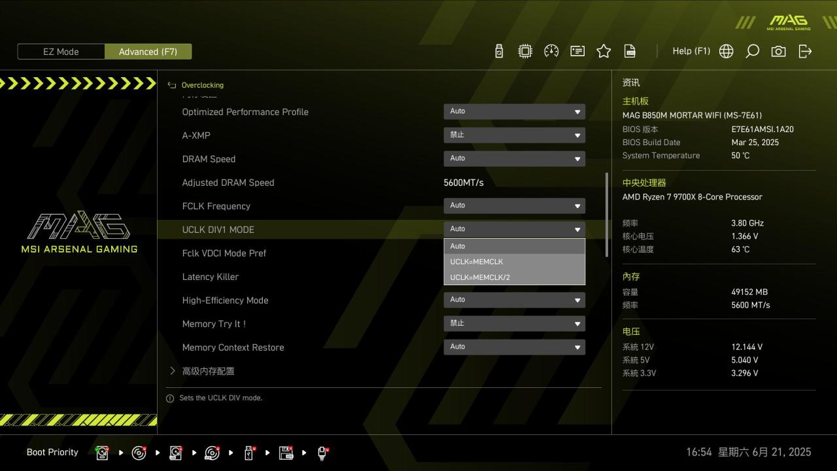Screen dimensions: 837x471
Task: Select the optical disc boot device icon
Action: coord(139,453)
